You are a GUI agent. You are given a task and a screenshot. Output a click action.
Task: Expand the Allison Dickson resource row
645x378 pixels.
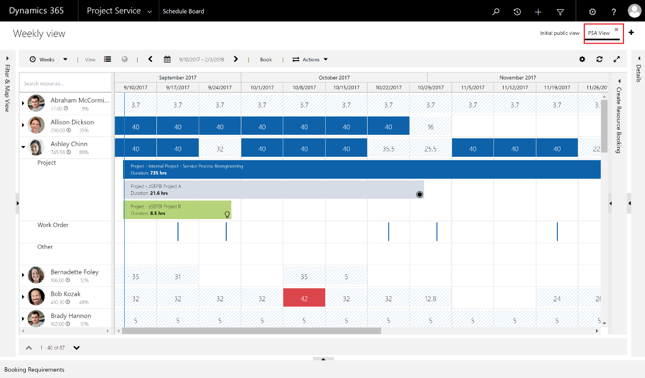tap(23, 125)
